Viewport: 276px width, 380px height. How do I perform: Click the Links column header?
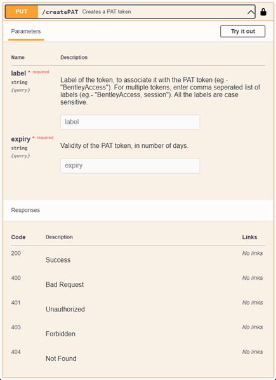[249, 237]
